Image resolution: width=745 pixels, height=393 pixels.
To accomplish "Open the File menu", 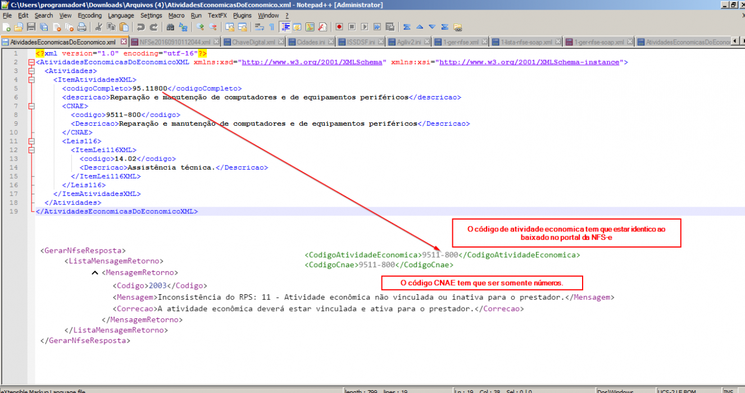I will [x=7, y=16].
